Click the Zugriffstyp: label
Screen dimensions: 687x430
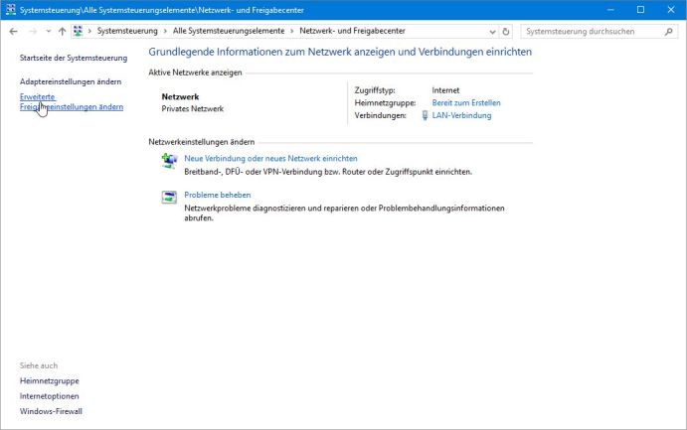375,90
